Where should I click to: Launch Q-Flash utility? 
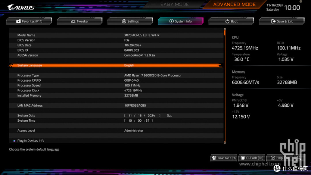252,158
